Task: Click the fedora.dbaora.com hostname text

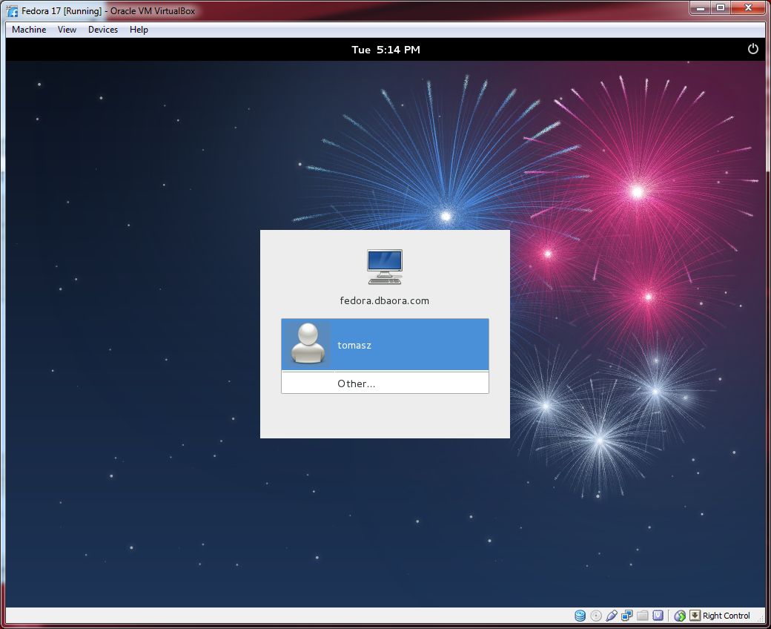Action: (x=385, y=300)
